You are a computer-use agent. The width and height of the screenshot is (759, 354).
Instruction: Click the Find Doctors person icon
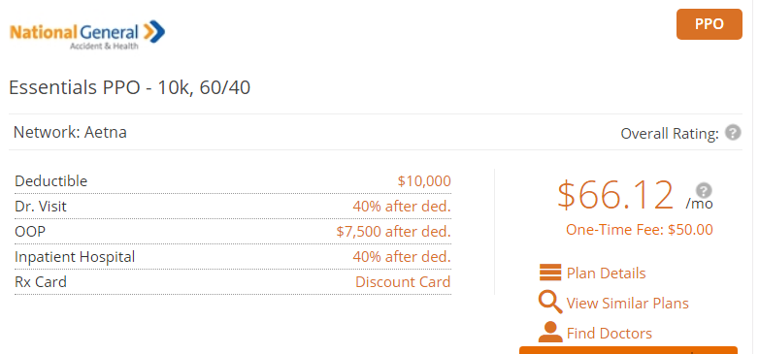coord(550,333)
